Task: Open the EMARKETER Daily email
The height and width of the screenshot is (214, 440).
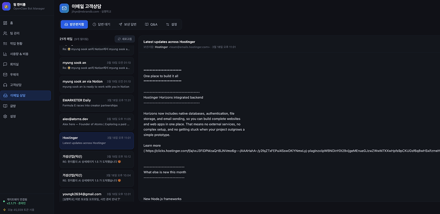Action: point(97,103)
